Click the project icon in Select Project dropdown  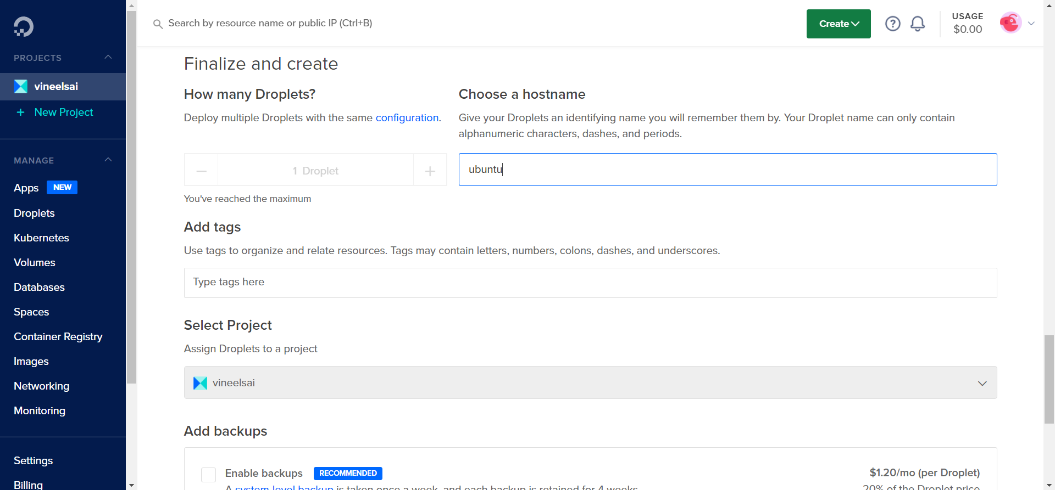pyautogui.click(x=200, y=383)
